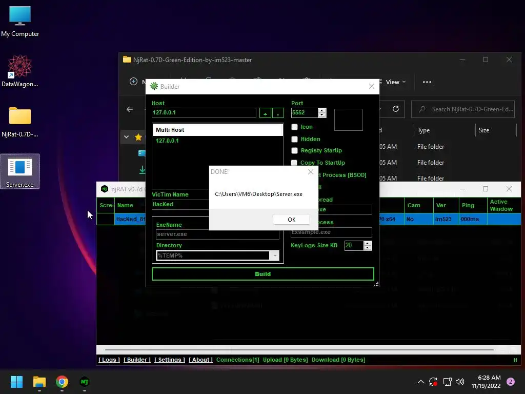525x394 pixels.
Task: Toggle the Copy To StartUp checkbox
Action: click(294, 163)
